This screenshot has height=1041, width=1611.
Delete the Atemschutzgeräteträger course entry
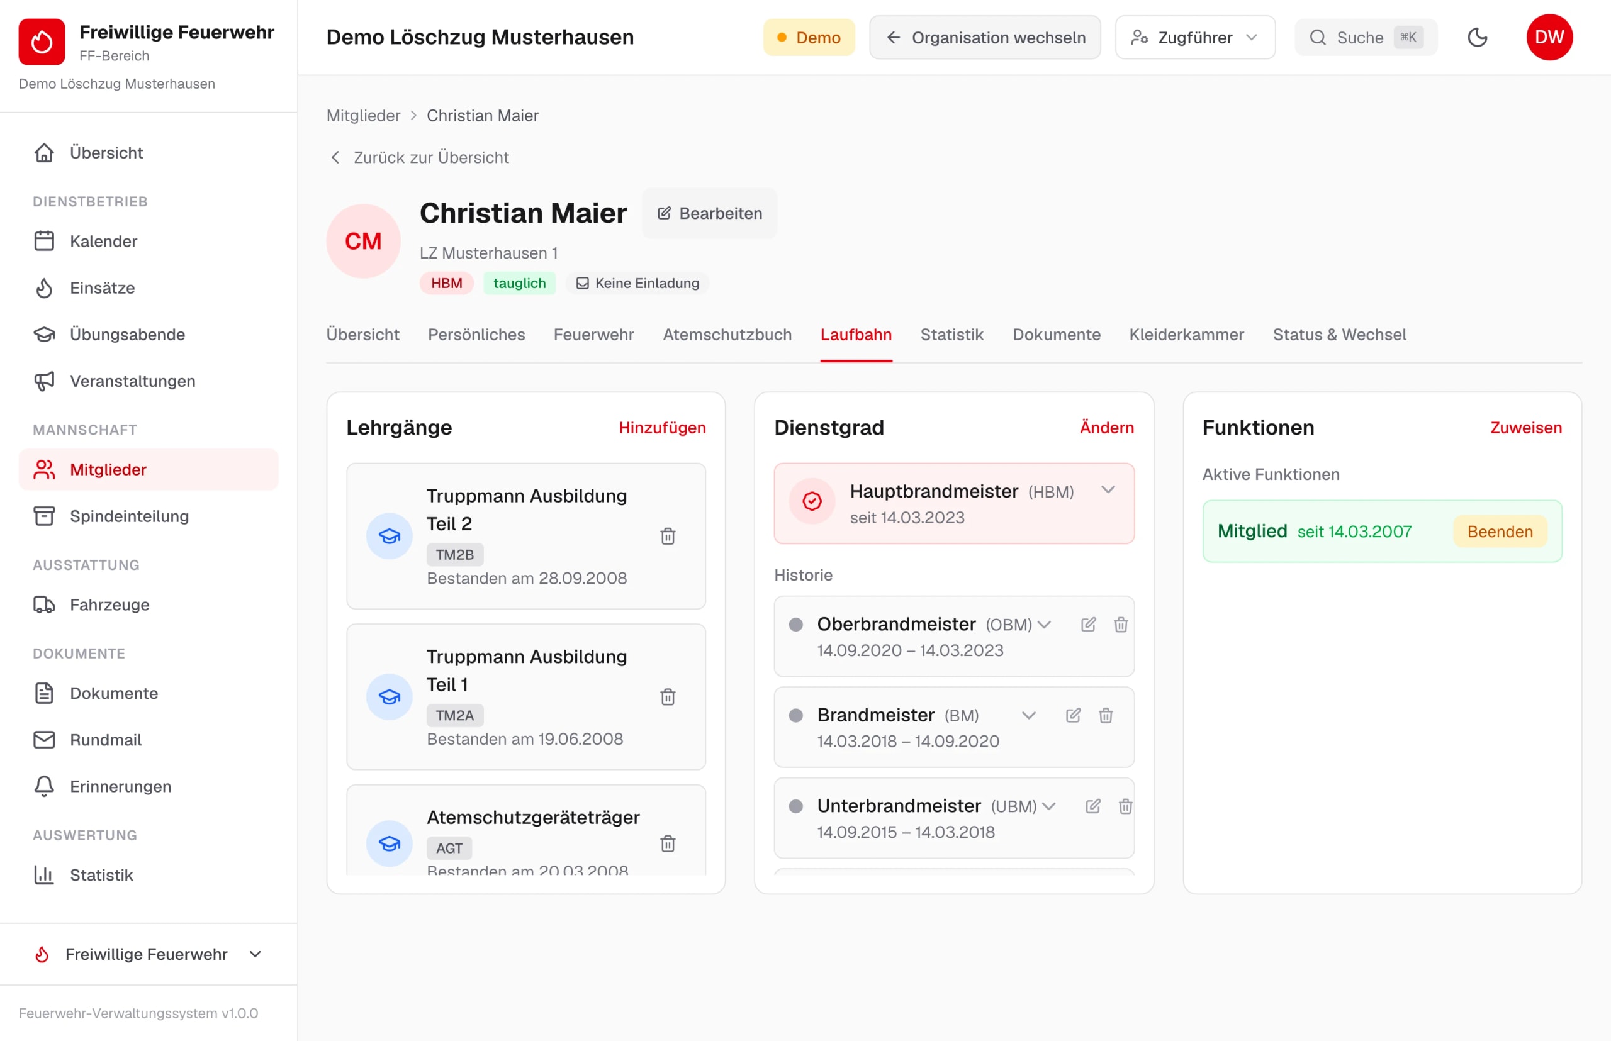[668, 843]
